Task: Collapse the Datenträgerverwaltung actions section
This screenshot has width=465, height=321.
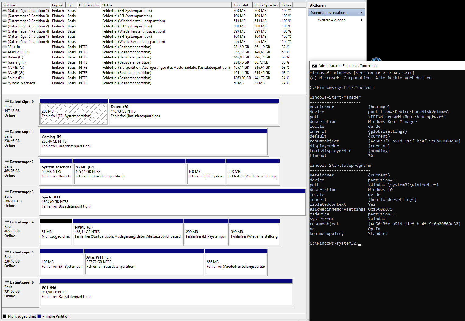Action: 361,13
